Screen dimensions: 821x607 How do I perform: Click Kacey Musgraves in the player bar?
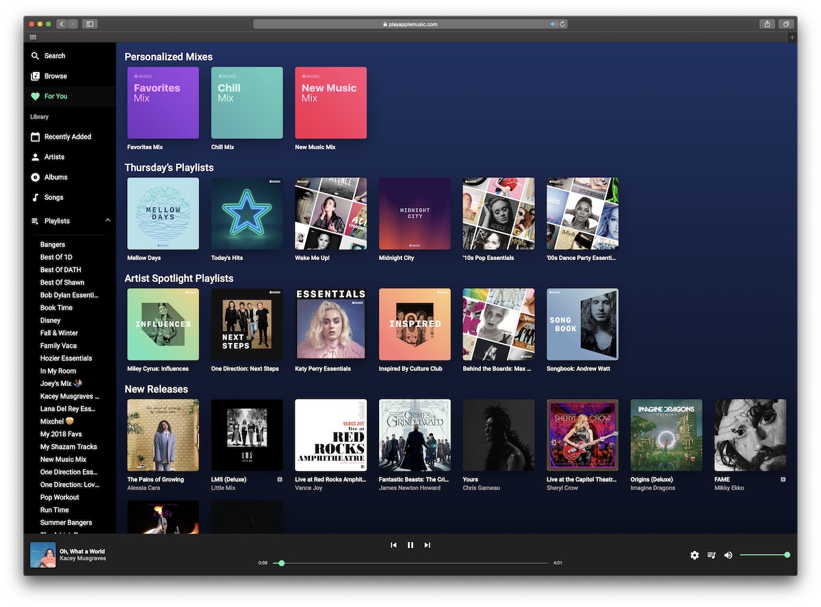pyautogui.click(x=83, y=558)
